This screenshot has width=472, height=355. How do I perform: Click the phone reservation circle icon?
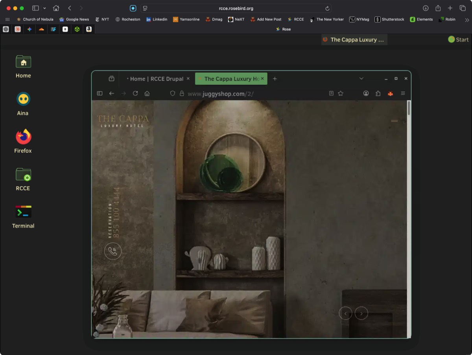tap(113, 251)
